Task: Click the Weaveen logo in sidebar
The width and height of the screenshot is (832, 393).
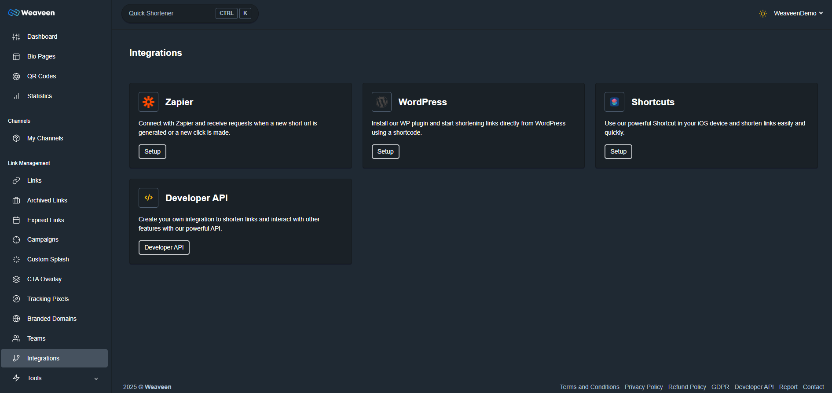Action: click(x=32, y=13)
